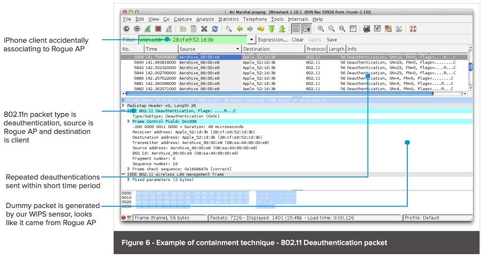Image resolution: width=481 pixels, height=256 pixels.
Task: Open the Statistics menu
Action: (x=229, y=19)
